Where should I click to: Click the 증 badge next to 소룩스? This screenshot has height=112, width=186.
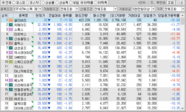tap(11, 30)
